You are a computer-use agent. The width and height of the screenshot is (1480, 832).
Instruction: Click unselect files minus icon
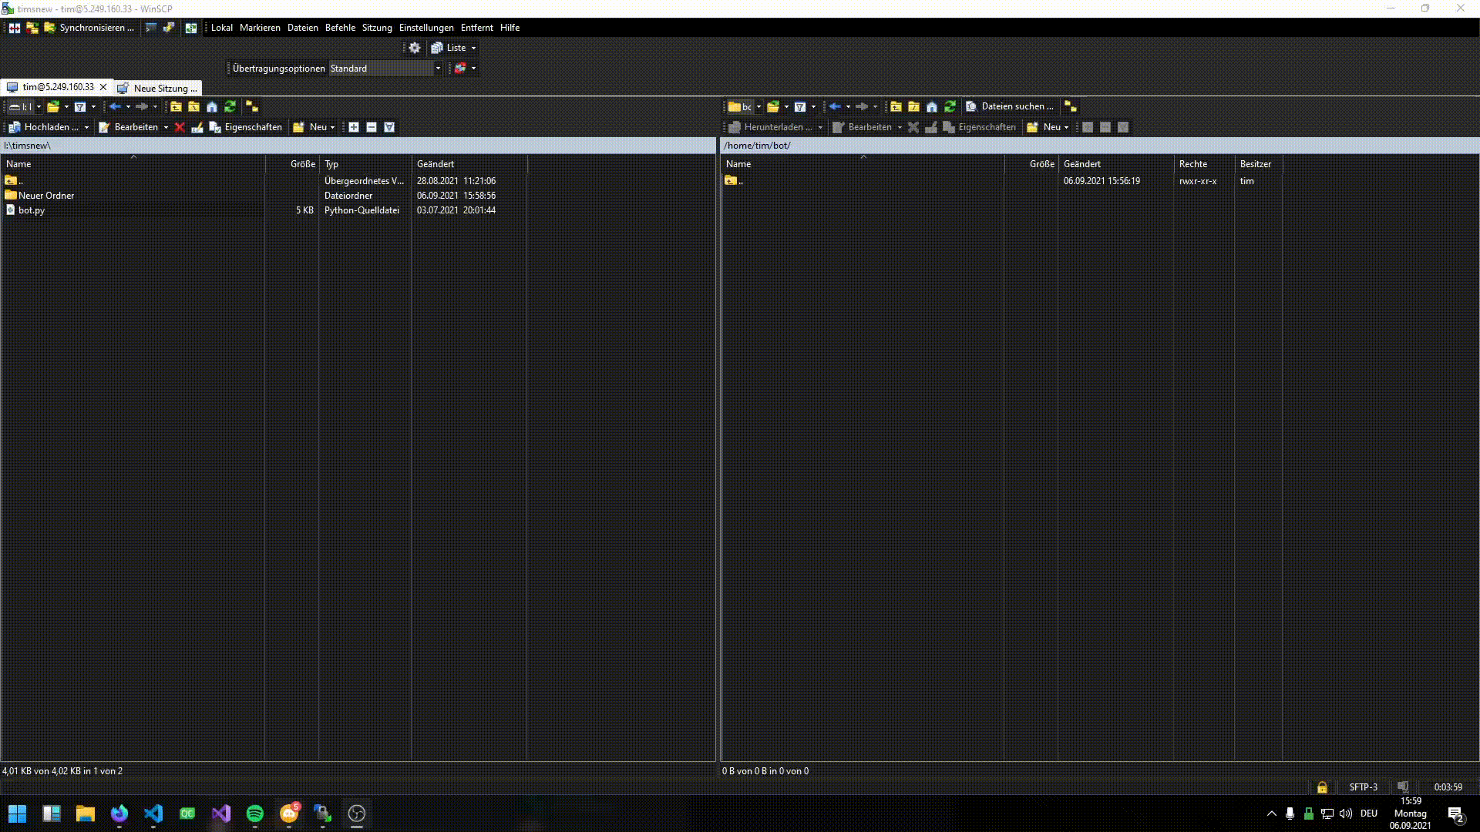pos(372,127)
